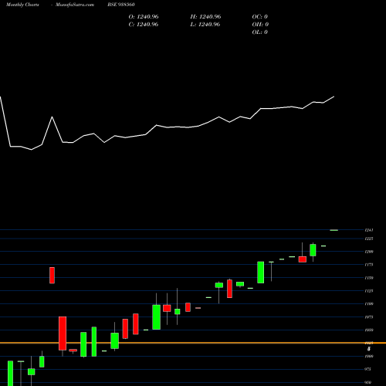Click the orange horizontal price level line
The image size is (386, 386).
point(193,343)
